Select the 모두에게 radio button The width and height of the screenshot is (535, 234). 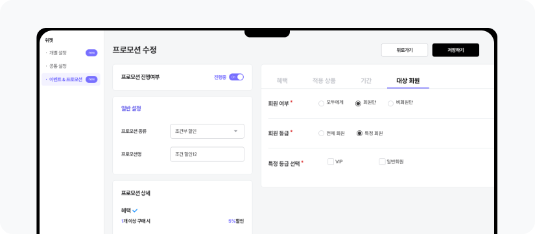[321, 103]
